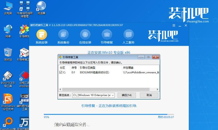Screen dimensions: 218x130
Task: Close the 引导修复工具 dialog
Action: coord(156,57)
